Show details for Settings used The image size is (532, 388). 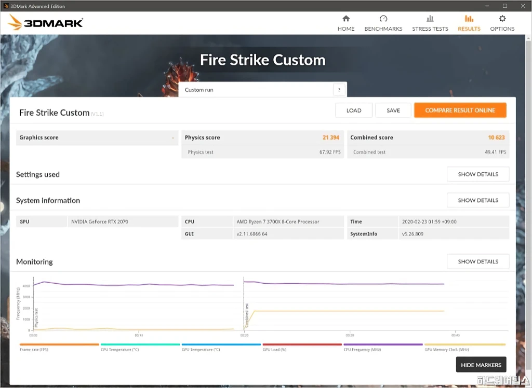[x=478, y=174]
